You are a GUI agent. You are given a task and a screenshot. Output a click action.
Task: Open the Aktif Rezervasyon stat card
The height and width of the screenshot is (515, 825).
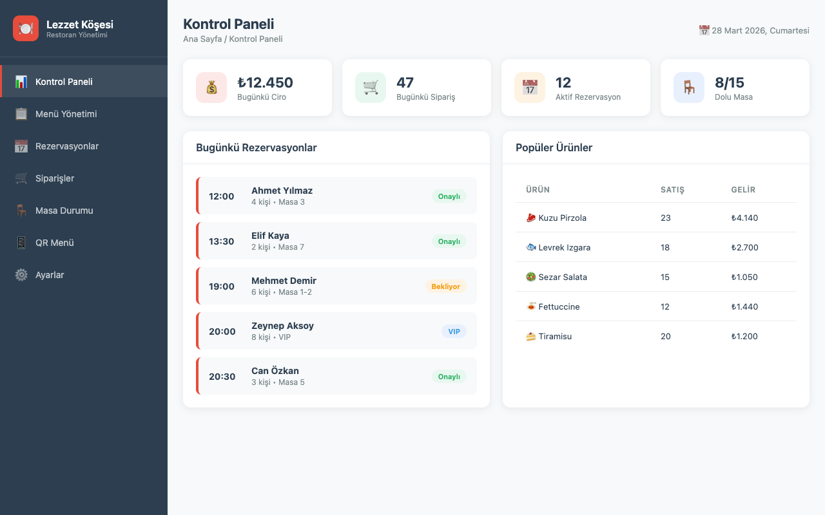click(576, 88)
